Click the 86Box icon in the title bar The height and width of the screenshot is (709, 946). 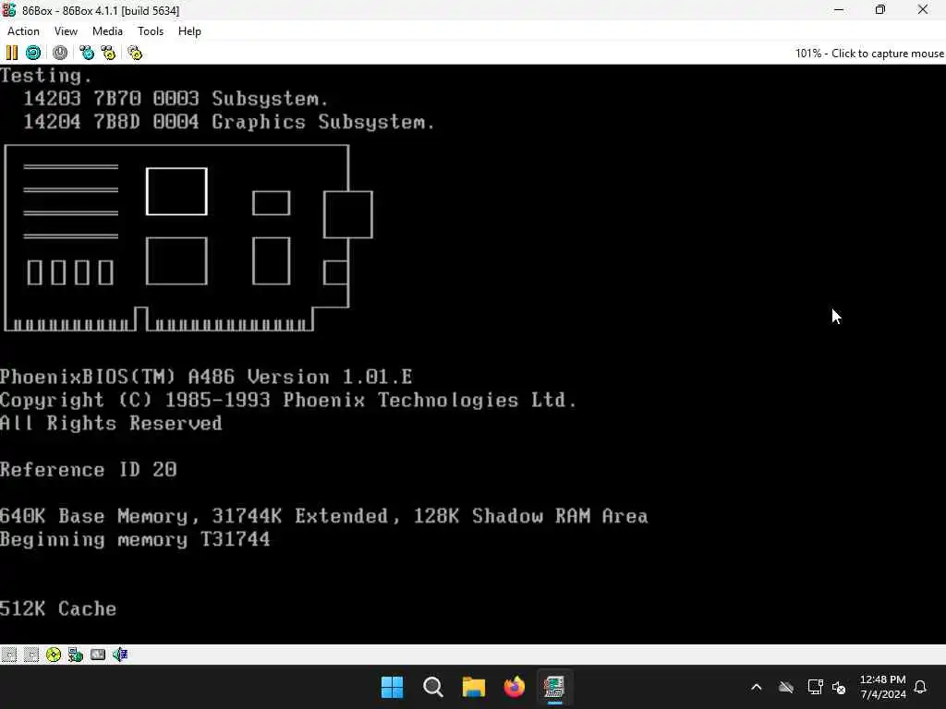coord(9,10)
